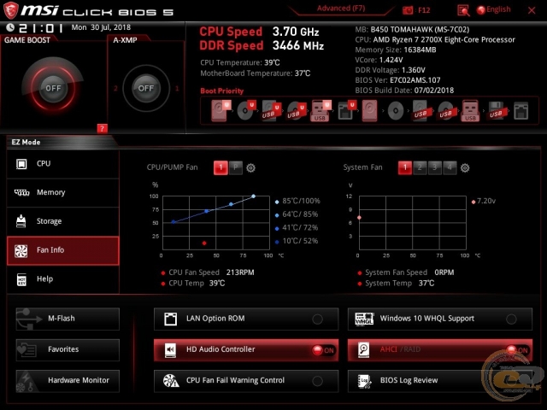This screenshot has width=547, height=410.
Task: Open BIOS Log Review
Action: (440, 381)
